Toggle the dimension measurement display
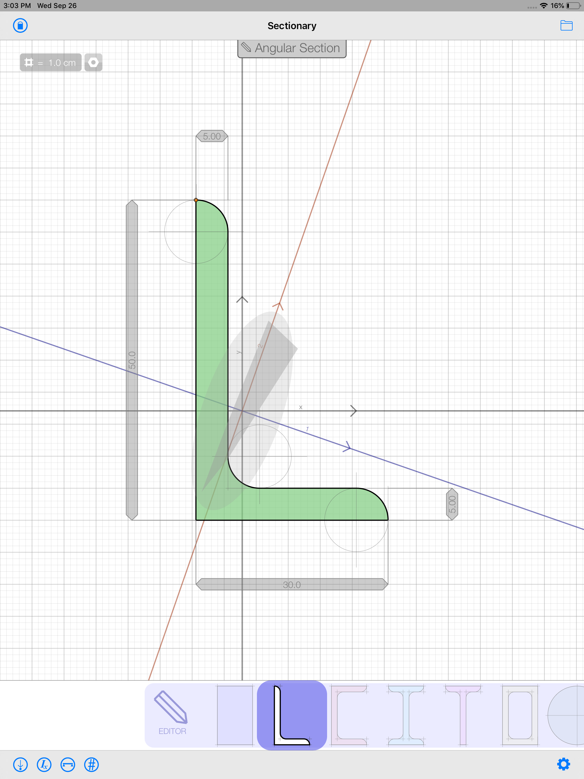 tap(68, 764)
